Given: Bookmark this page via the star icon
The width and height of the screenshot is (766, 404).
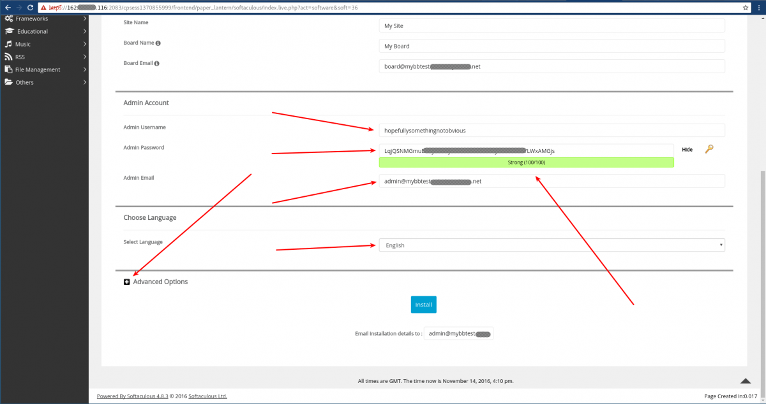Looking at the screenshot, I should tap(745, 8).
